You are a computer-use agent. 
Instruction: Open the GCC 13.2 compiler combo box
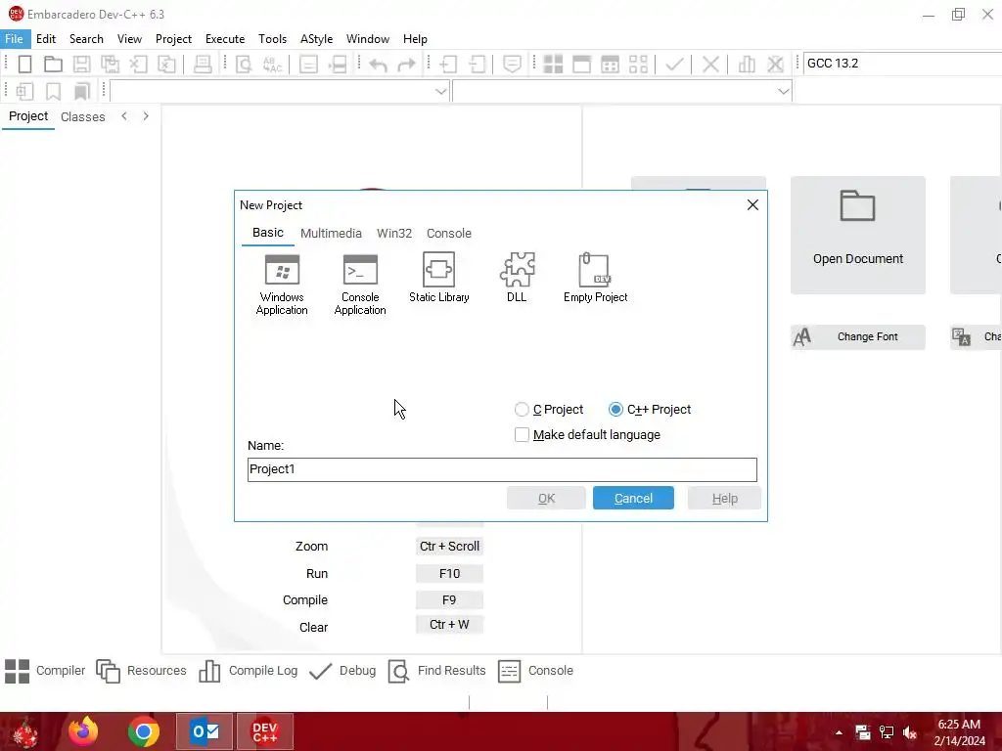pyautogui.click(x=902, y=64)
